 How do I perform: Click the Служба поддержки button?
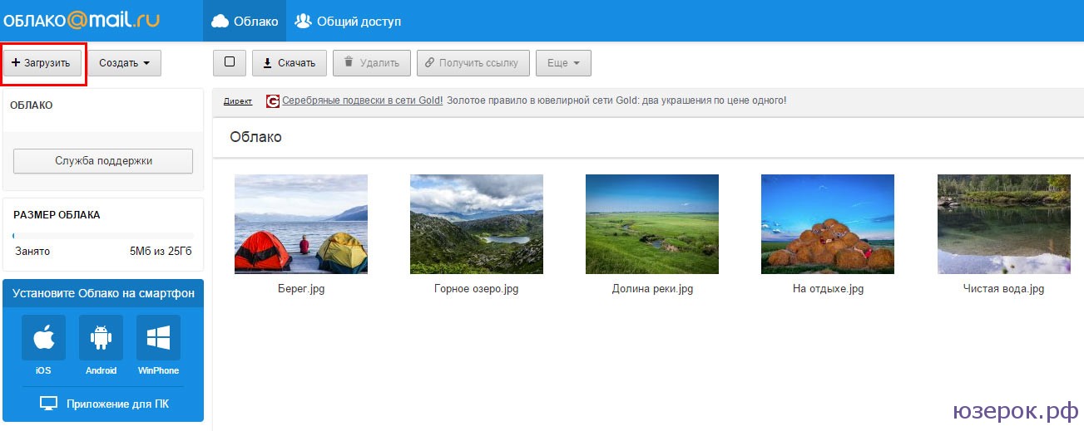click(x=103, y=161)
